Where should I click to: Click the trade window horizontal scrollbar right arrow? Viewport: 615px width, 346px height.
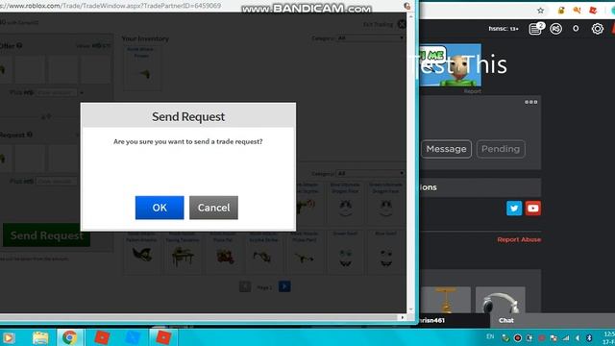403,317
